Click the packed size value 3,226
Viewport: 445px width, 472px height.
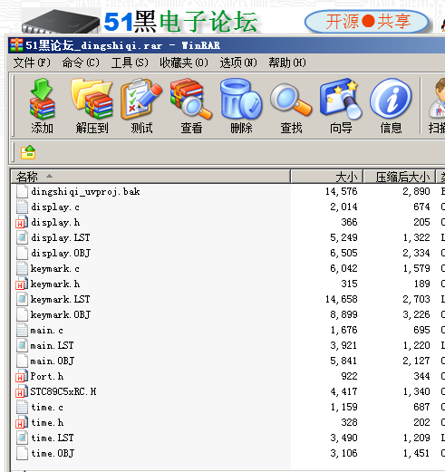click(x=416, y=314)
